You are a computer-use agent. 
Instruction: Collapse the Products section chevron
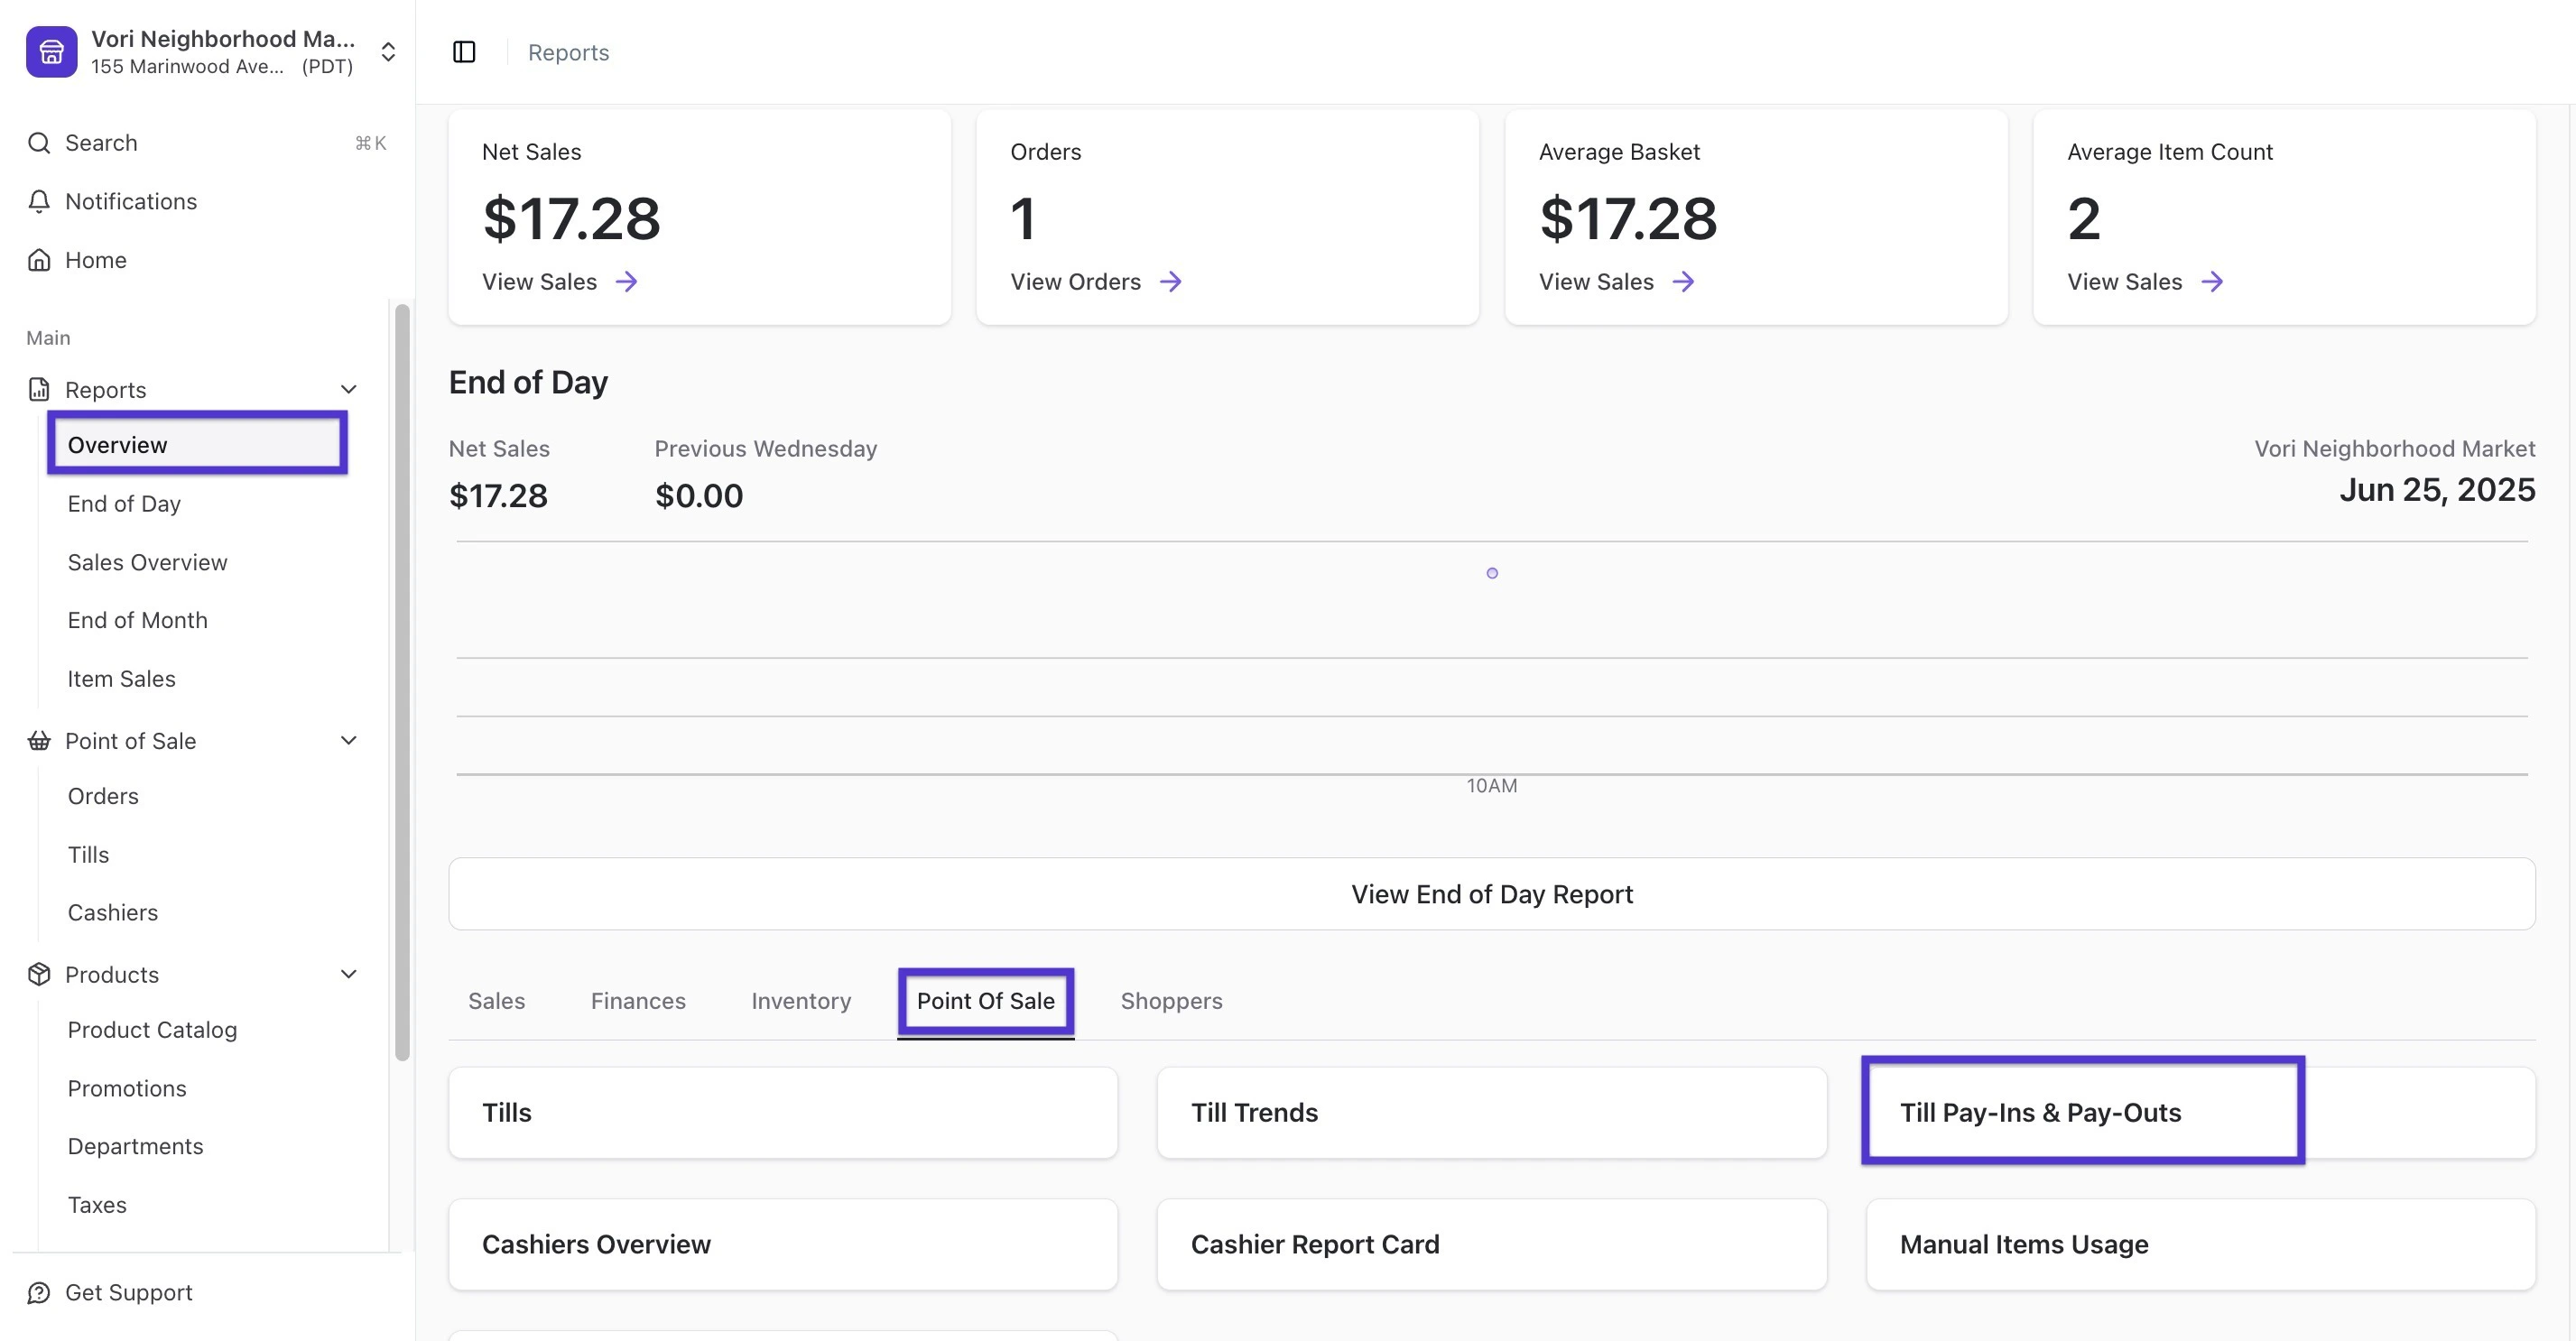(348, 974)
